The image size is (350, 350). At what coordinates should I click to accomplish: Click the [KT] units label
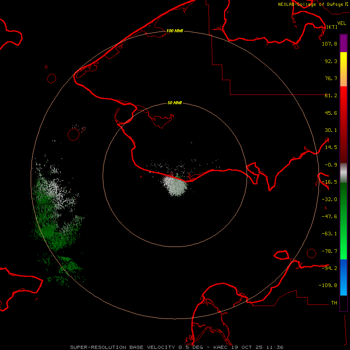tap(332, 27)
